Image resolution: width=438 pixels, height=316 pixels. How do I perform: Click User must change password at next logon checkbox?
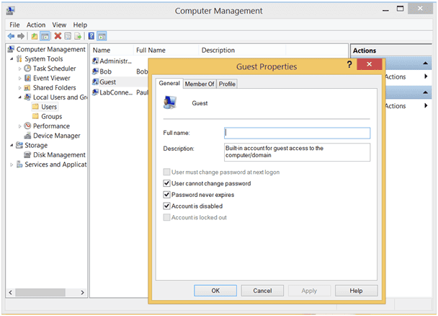click(166, 172)
